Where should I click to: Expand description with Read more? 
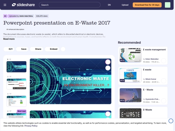pos(9,39)
